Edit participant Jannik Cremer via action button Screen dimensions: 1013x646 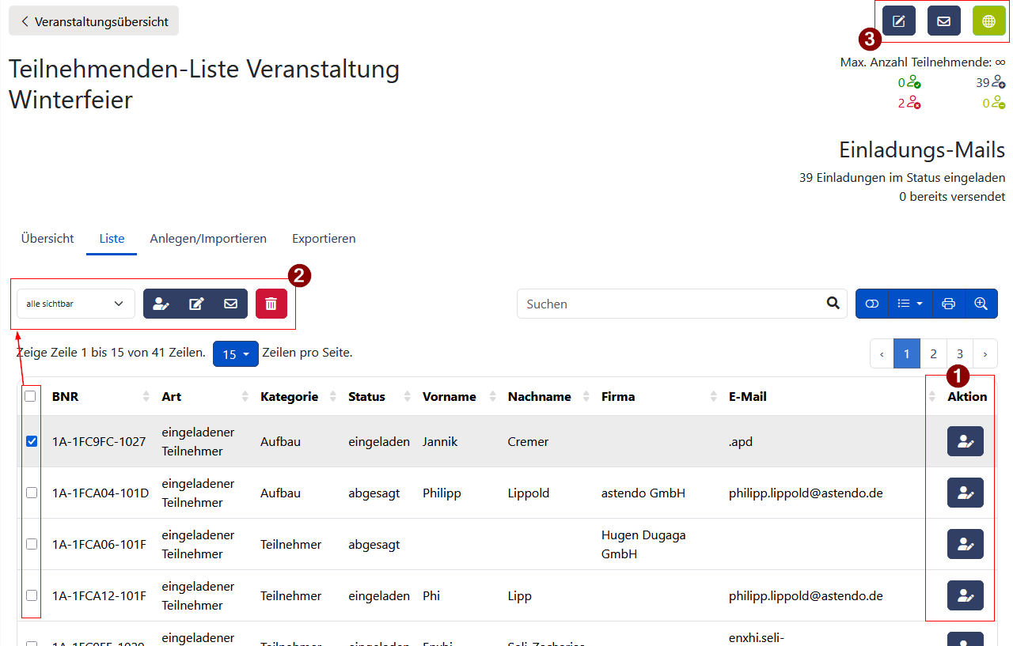965,442
